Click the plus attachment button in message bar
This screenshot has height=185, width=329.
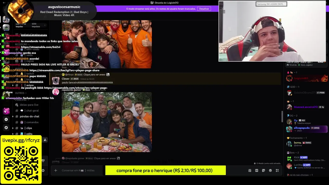click(56, 170)
